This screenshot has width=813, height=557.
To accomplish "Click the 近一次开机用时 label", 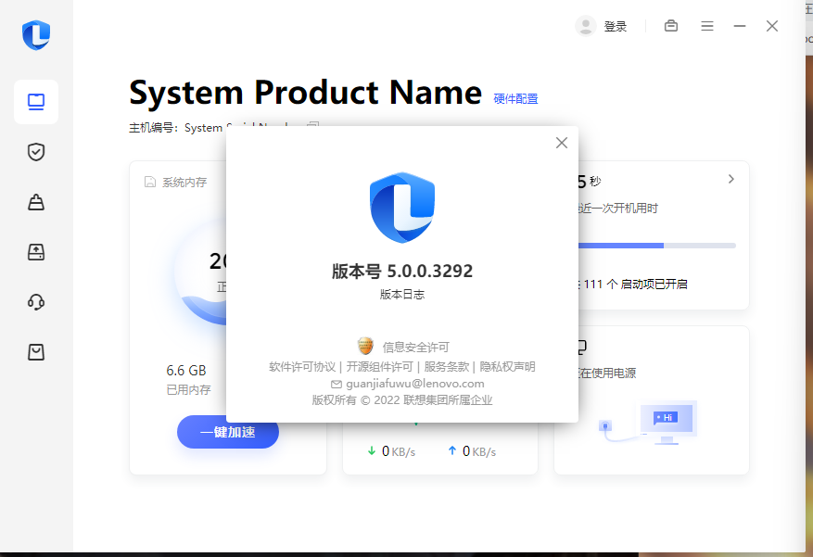I will pyautogui.click(x=618, y=209).
